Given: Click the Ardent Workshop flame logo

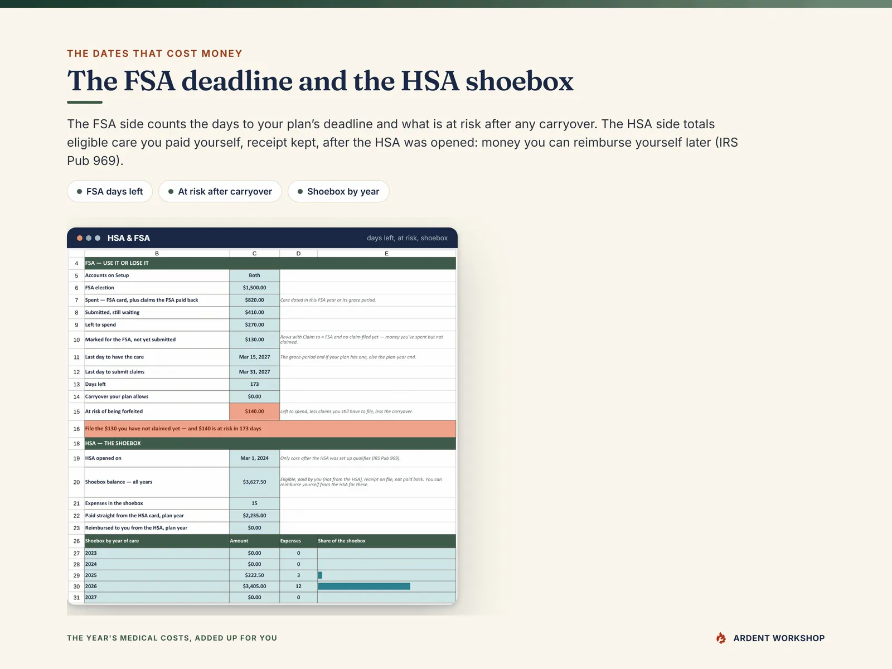Looking at the screenshot, I should pos(721,638).
